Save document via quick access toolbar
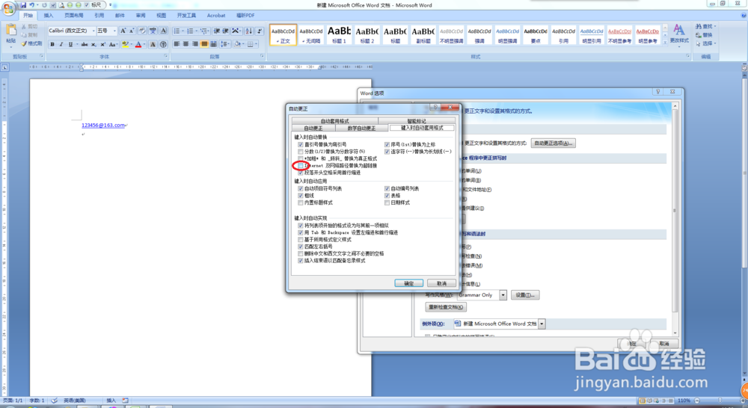The width and height of the screenshot is (748, 408). click(x=23, y=5)
